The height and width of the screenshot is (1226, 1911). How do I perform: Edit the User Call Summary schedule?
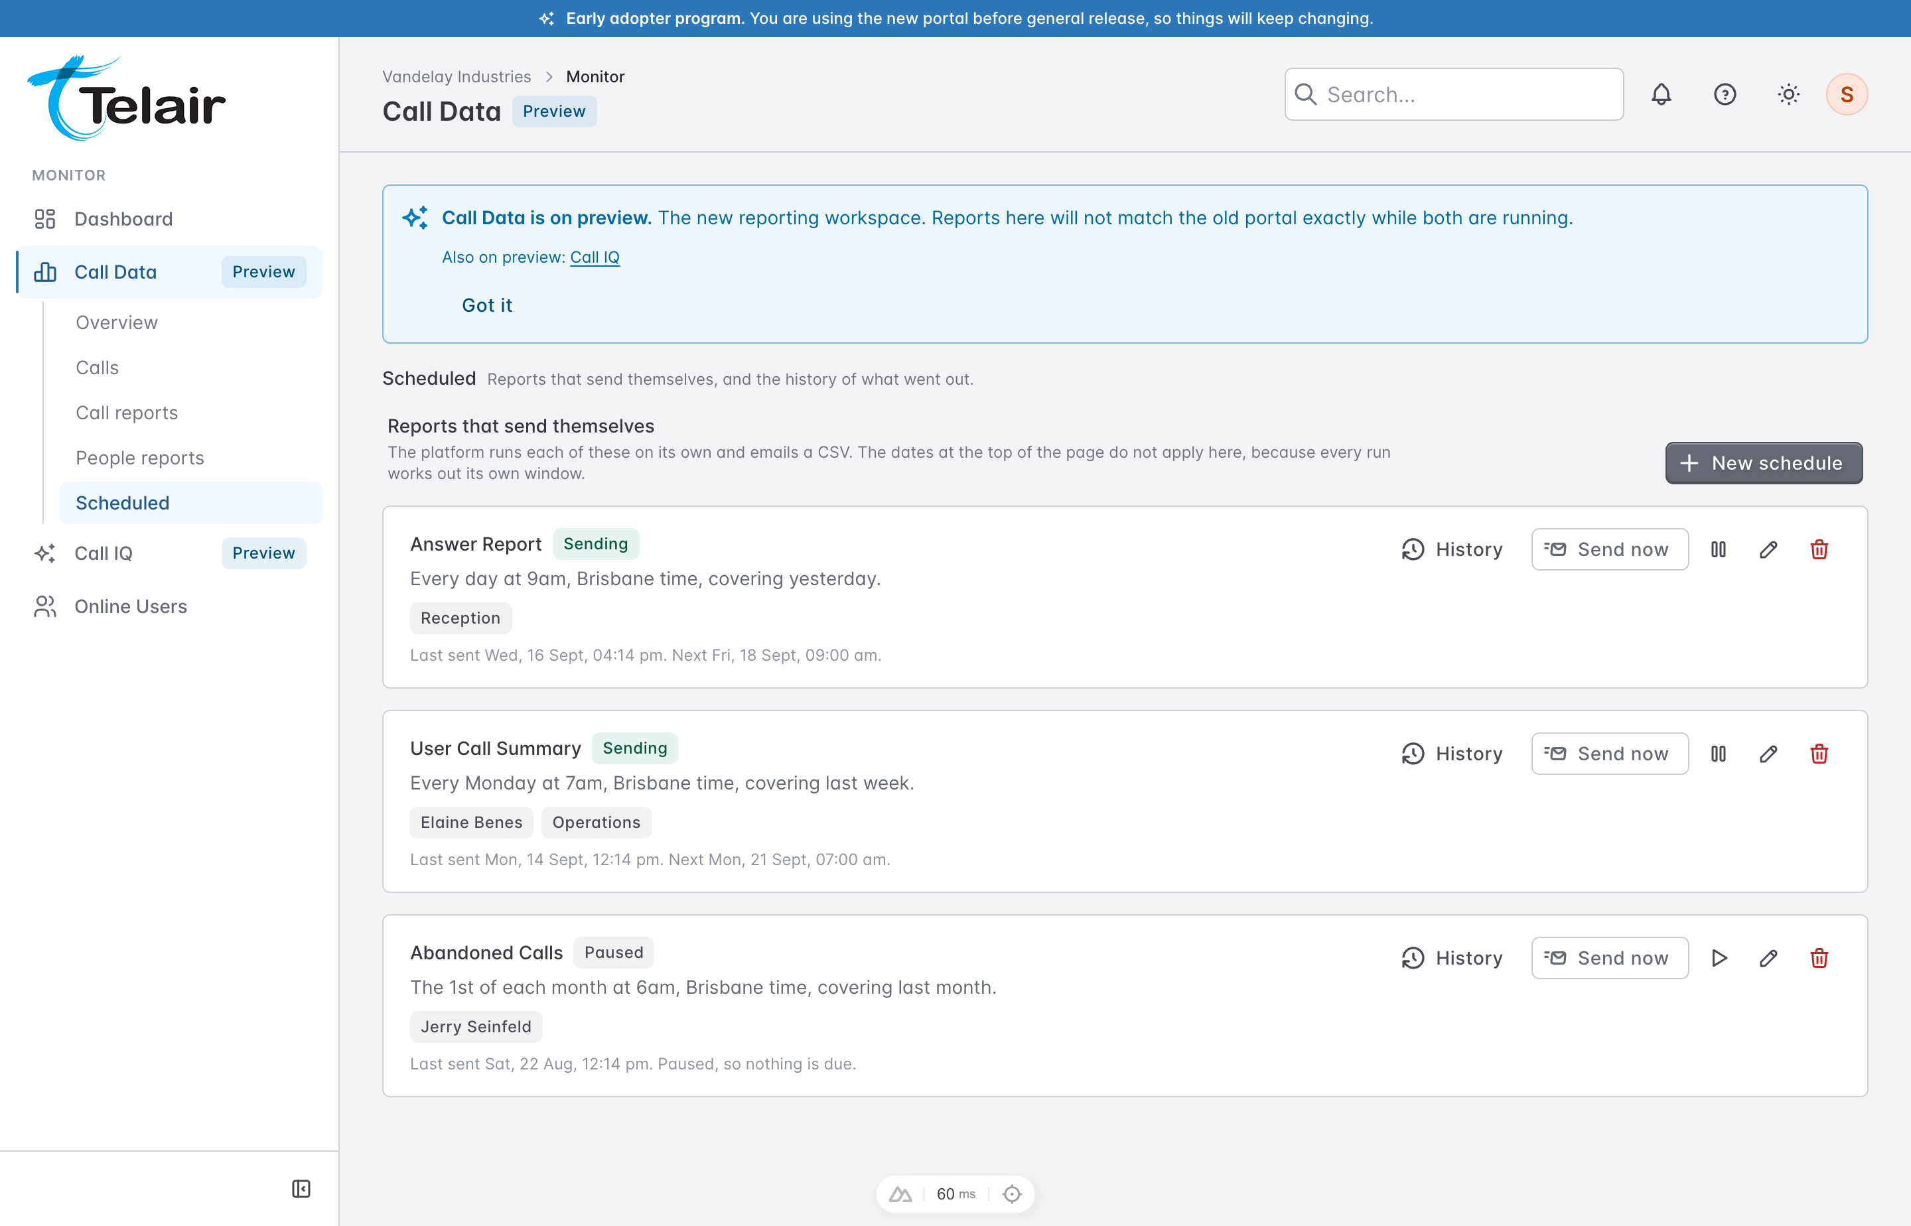(x=1768, y=754)
